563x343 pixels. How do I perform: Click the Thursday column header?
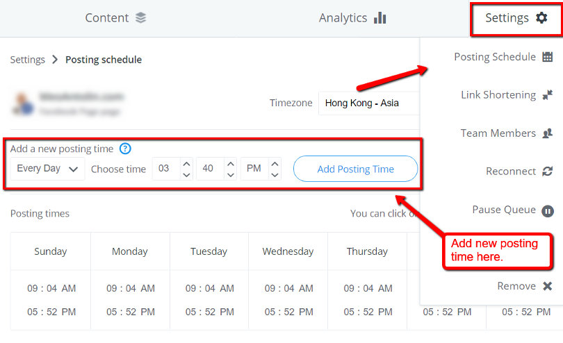point(367,251)
